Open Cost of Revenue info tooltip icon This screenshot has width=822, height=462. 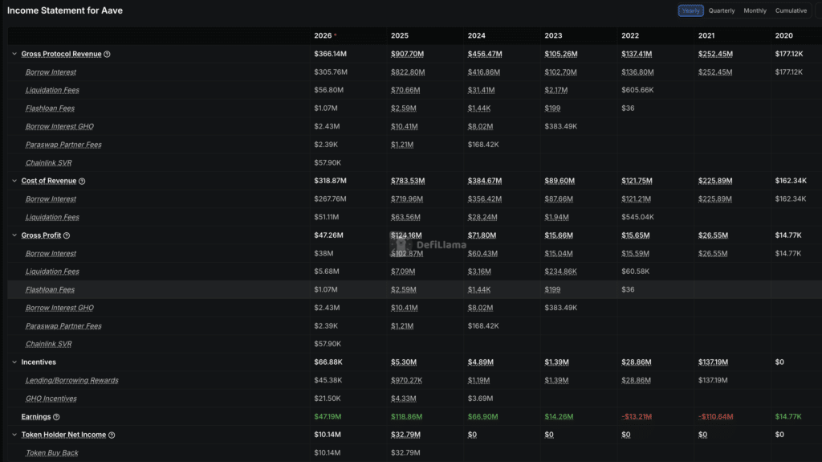pyautogui.click(x=82, y=181)
